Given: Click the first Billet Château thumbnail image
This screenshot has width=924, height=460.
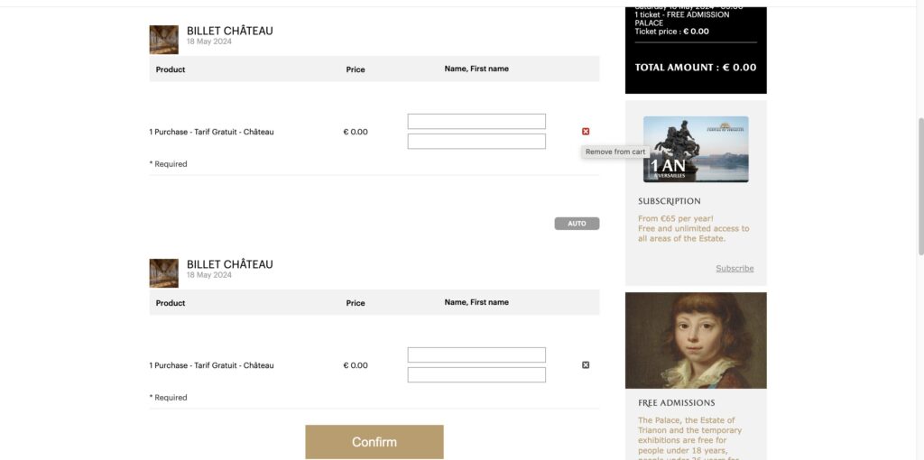Looking at the screenshot, I should click(x=163, y=40).
